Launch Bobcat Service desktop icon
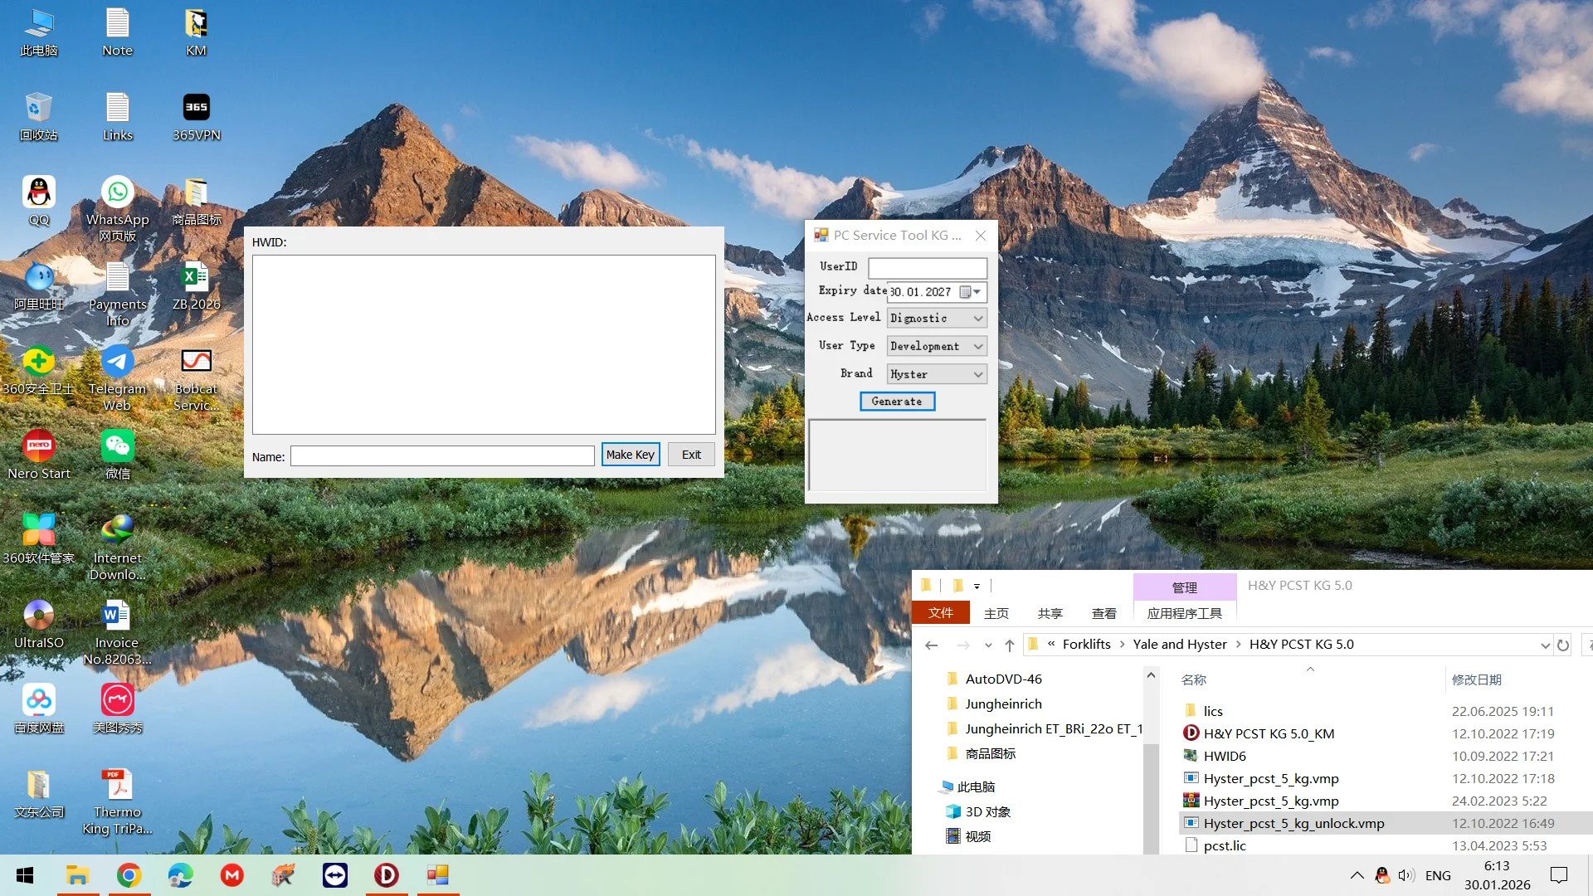 (x=196, y=378)
